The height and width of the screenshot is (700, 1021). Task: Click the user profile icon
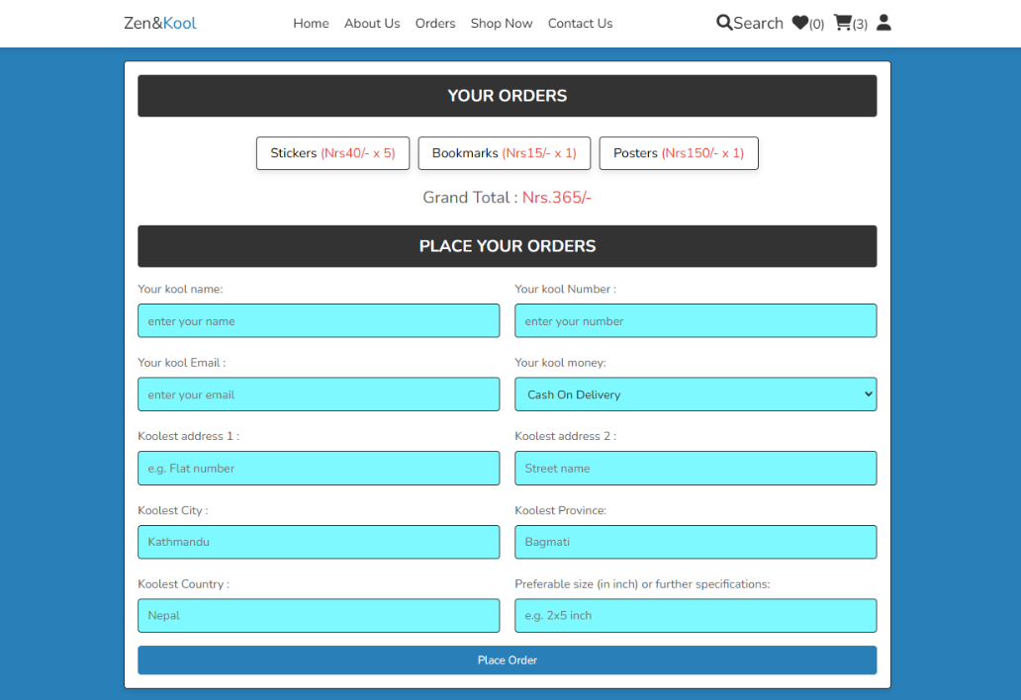pyautogui.click(x=883, y=23)
